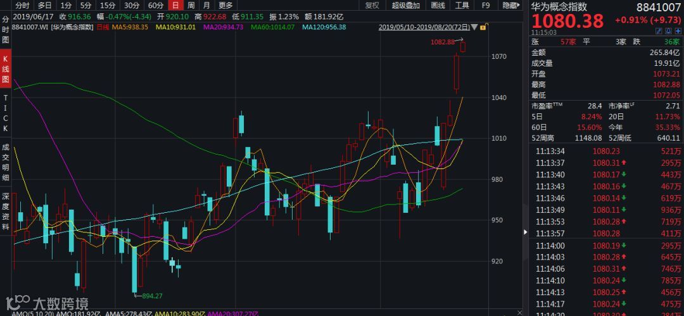Open the date range dropdown triangle
The width and height of the screenshot is (684, 316).
click(474, 27)
